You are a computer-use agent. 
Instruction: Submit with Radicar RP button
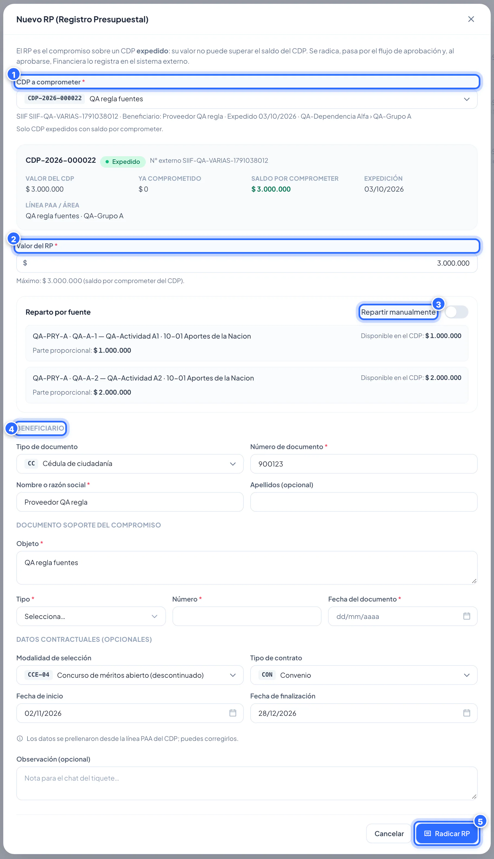pyautogui.click(x=447, y=833)
